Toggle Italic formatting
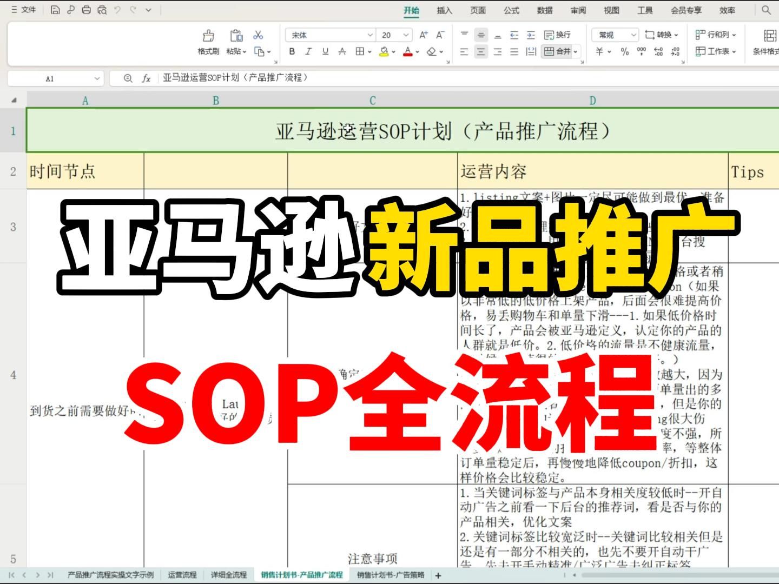 [308, 51]
